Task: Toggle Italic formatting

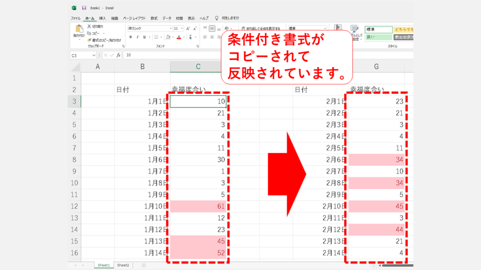Action: tap(138, 37)
